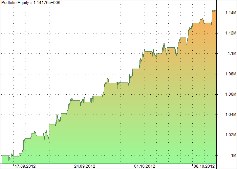Select the 24.09.2012 date label

click(85, 166)
